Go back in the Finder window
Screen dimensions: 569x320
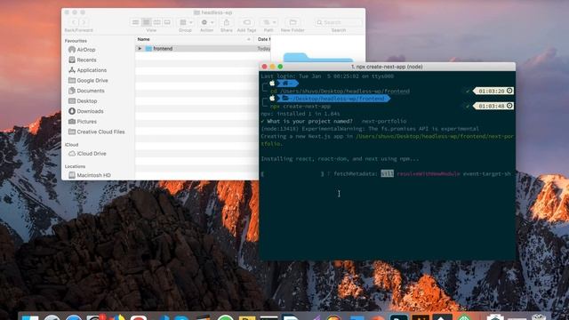[x=74, y=22]
